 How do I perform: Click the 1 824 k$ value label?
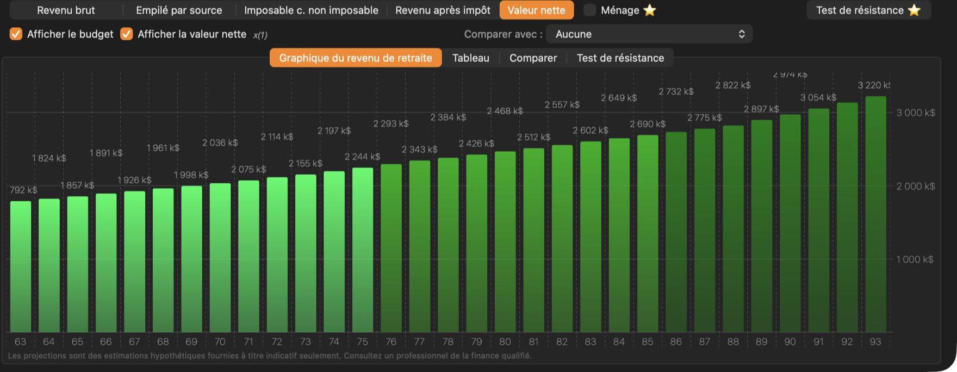[49, 158]
